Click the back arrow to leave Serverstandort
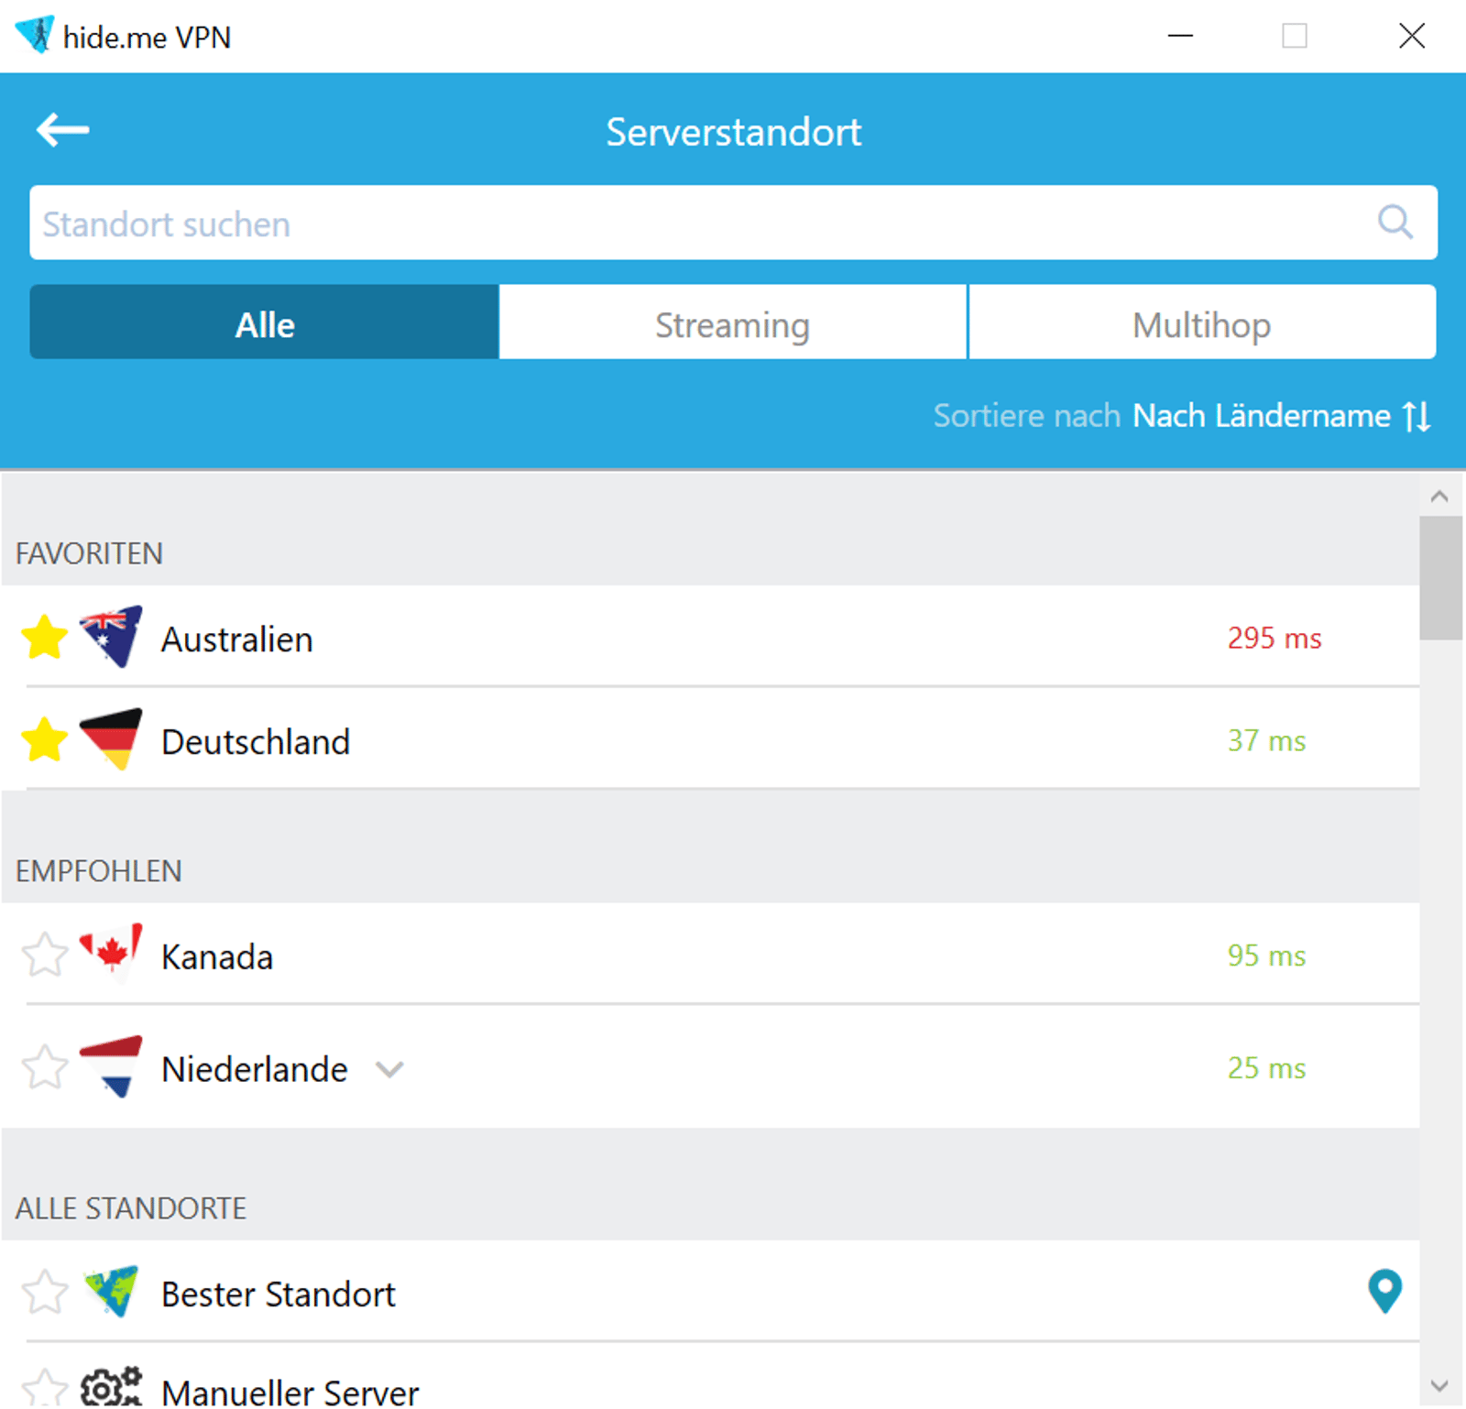Image resolution: width=1466 pixels, height=1409 pixels. (64, 130)
